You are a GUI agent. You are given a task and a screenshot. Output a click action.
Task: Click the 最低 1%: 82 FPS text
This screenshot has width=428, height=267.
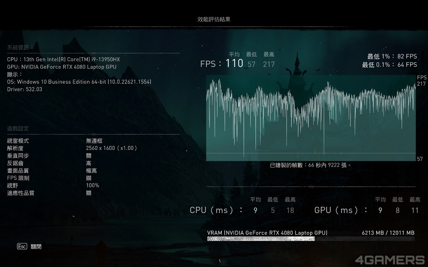392,56
